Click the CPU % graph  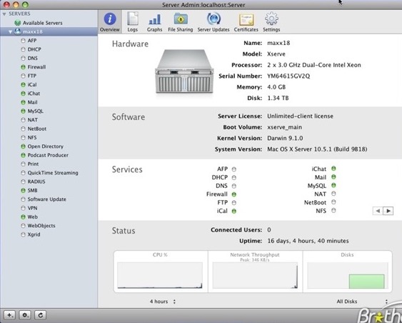tap(160, 275)
